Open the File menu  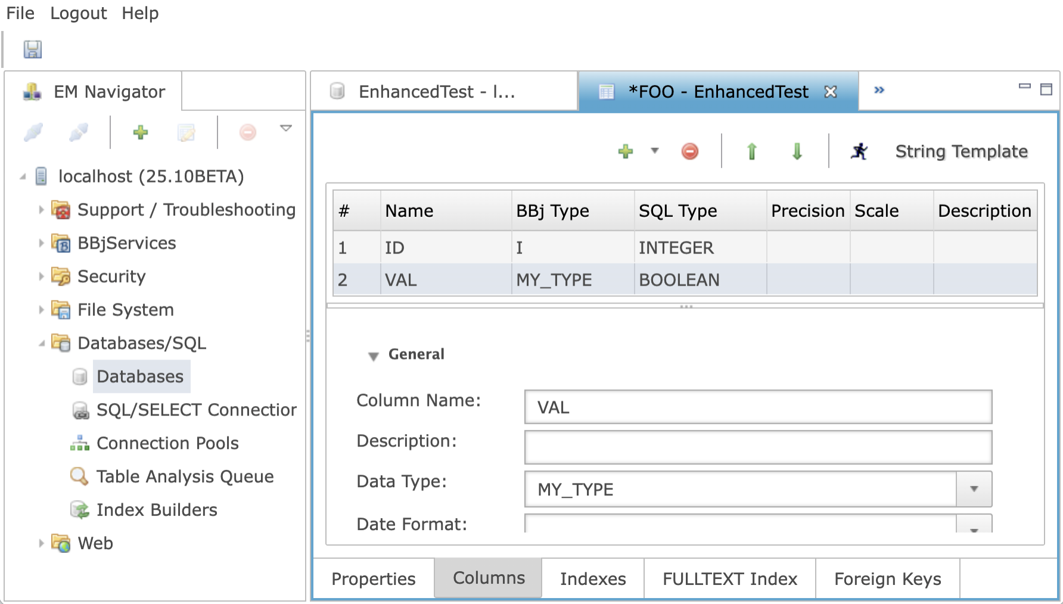pos(20,13)
